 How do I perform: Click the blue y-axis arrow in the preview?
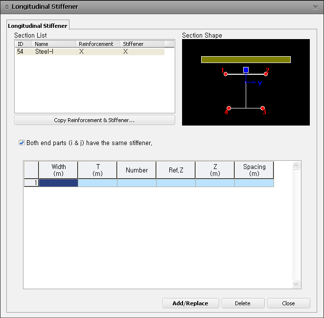pyautogui.click(x=251, y=82)
